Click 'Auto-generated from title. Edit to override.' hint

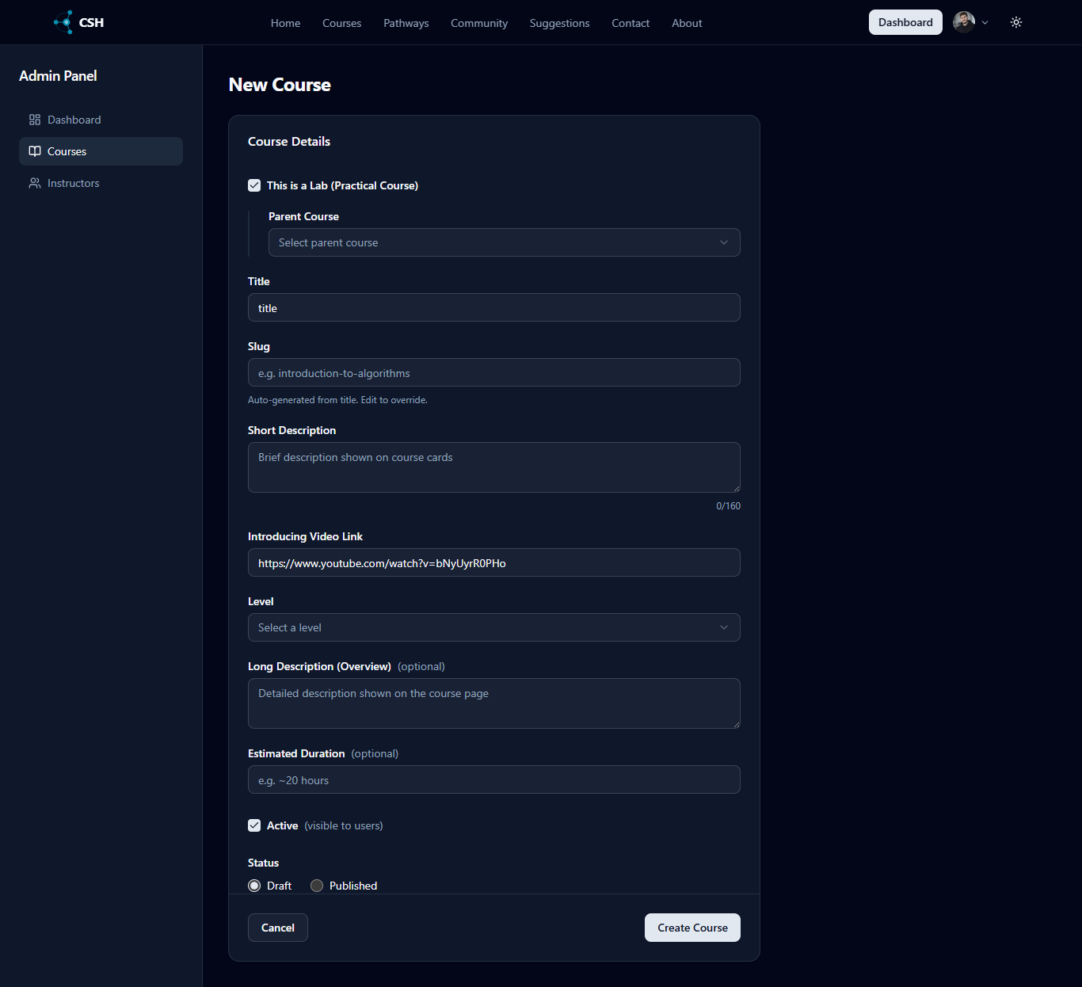click(x=337, y=400)
